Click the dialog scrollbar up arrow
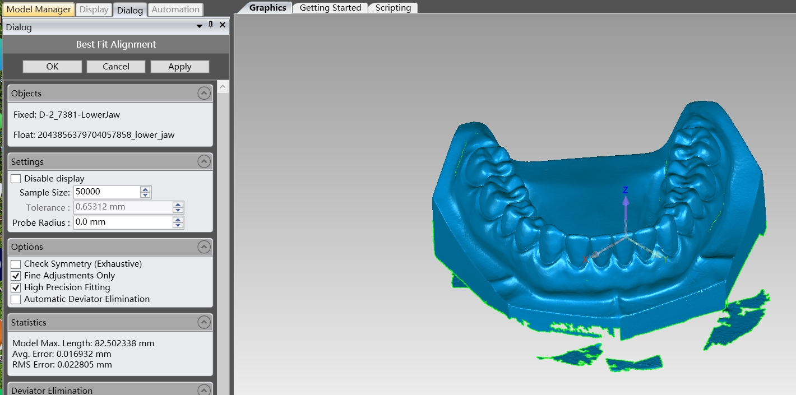 [x=223, y=87]
